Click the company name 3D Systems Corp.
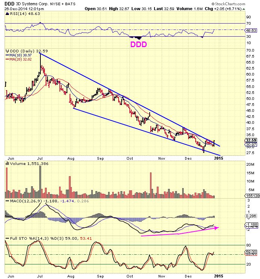This screenshot has height=279, width=260. tap(32, 4)
